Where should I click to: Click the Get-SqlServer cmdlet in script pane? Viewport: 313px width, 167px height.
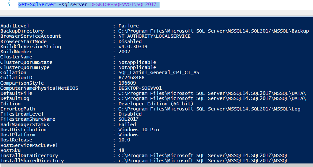37,4
